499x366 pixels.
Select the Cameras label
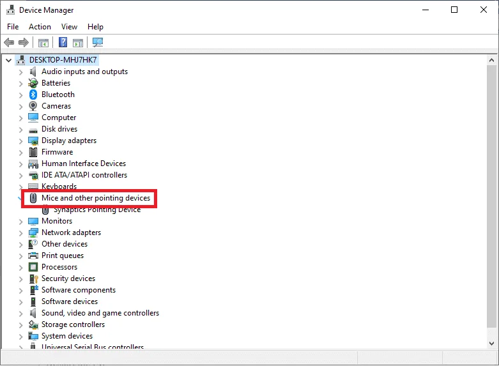[x=56, y=106]
